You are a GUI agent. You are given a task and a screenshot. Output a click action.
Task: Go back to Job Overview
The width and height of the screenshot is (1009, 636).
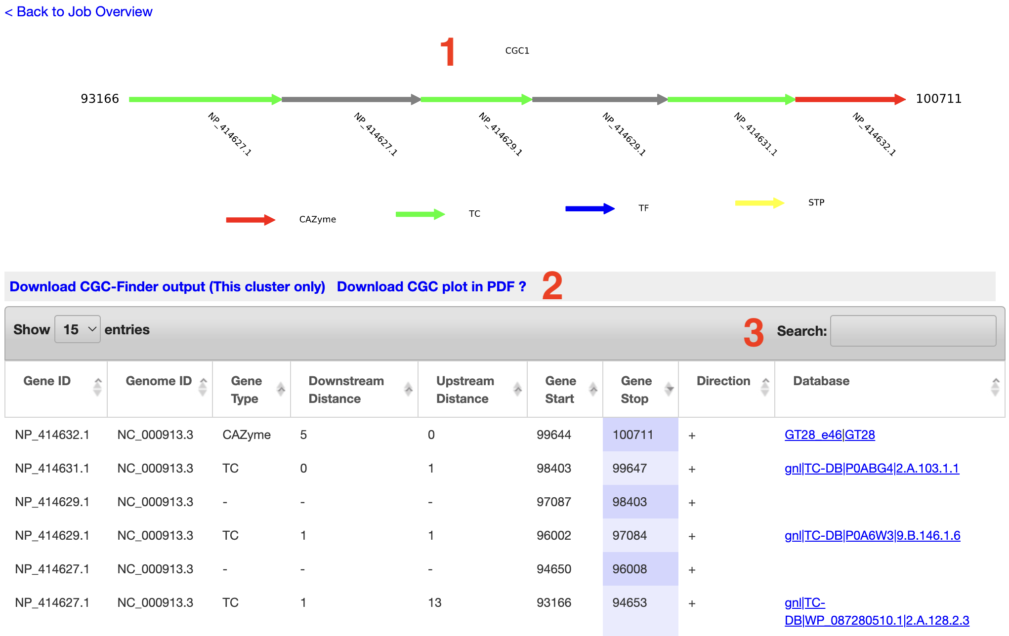pos(79,11)
